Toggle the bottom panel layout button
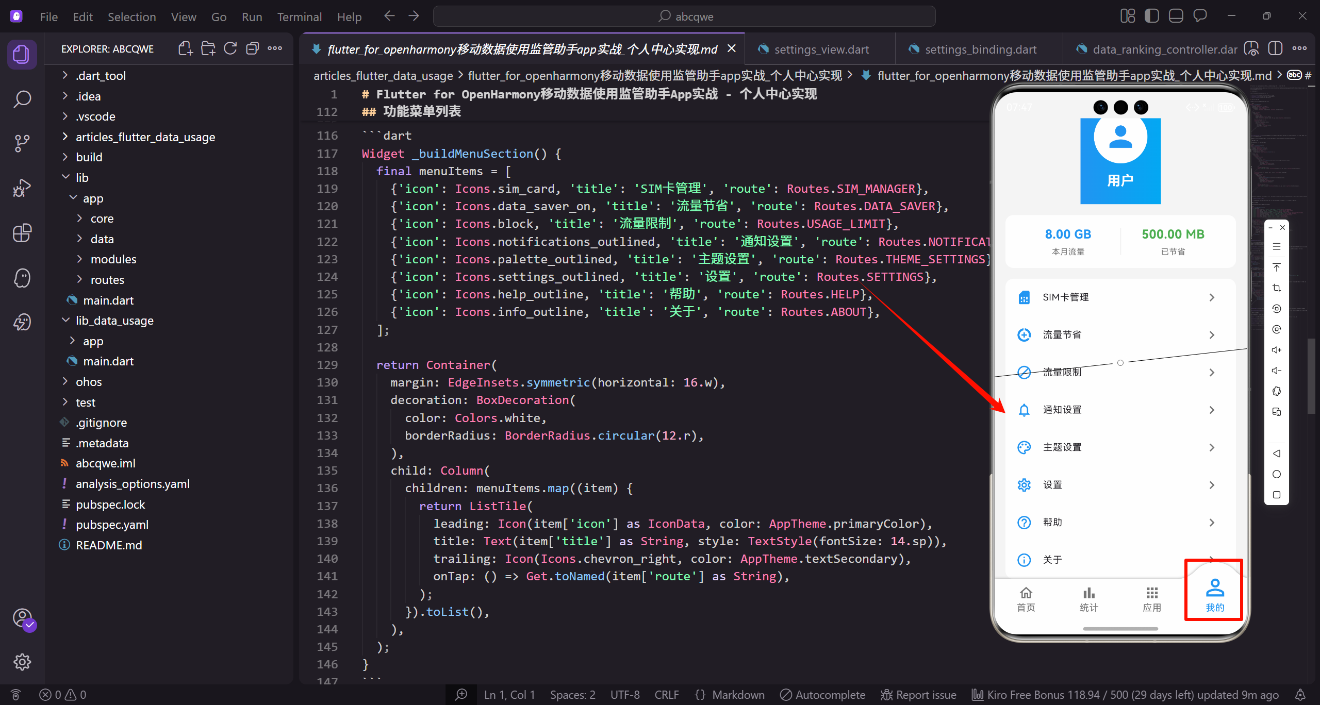The height and width of the screenshot is (705, 1320). click(x=1176, y=16)
